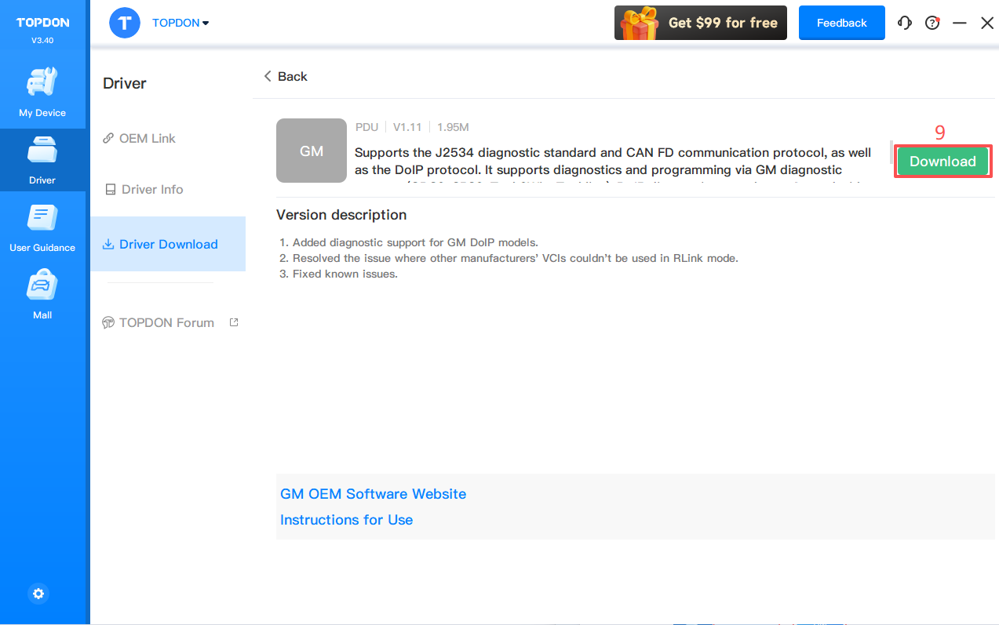Open the Mall shop icon
Viewport: 999px width, 625px height.
point(42,287)
